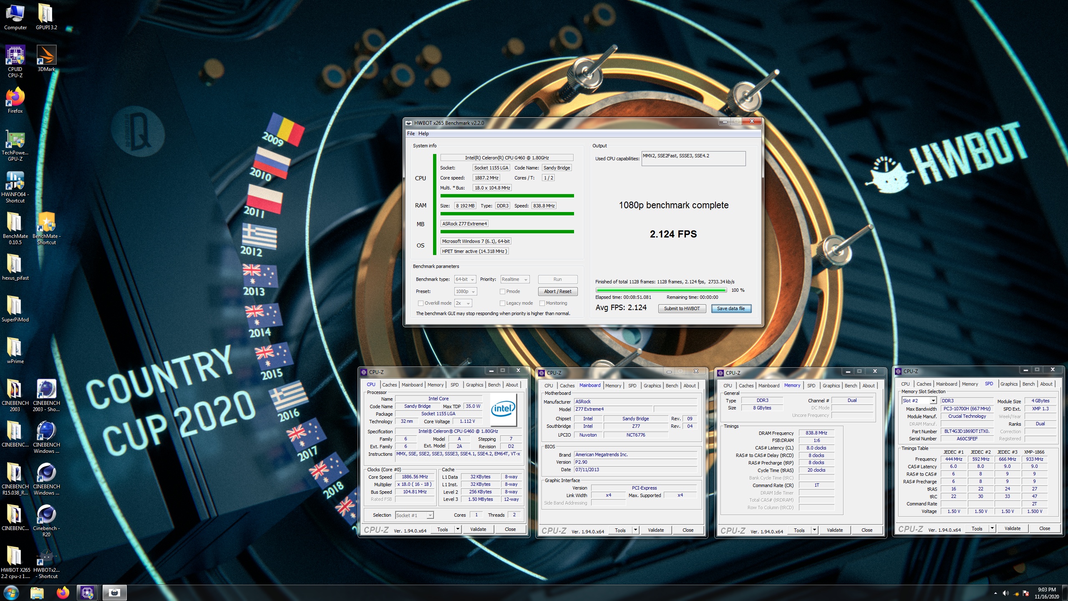1068x601 pixels.
Task: Launch the 3DMark desktop shortcut
Action: click(46, 58)
